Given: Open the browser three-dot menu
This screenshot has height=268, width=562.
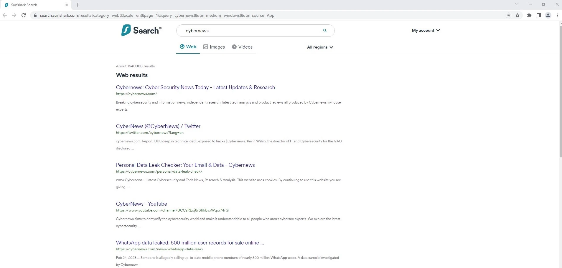Looking at the screenshot, I should [557, 15].
